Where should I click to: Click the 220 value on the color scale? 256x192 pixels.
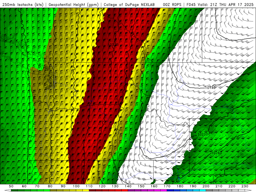click(x=232, y=186)
